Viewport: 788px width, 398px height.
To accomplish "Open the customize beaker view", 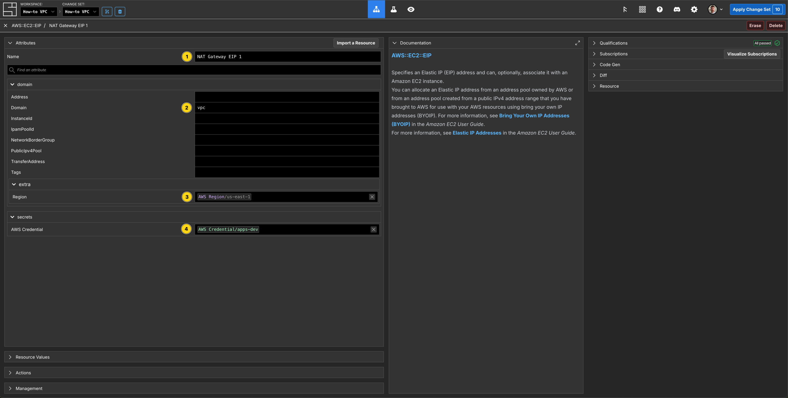I will click(x=394, y=9).
